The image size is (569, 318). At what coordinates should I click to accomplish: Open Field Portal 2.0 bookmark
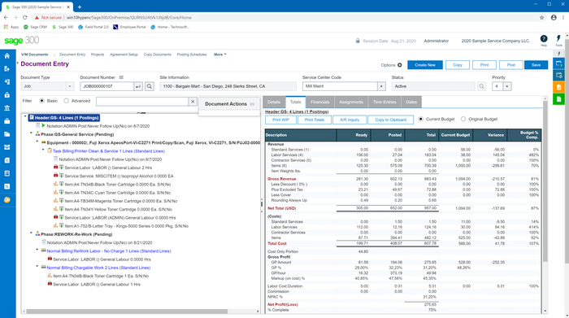(93, 27)
